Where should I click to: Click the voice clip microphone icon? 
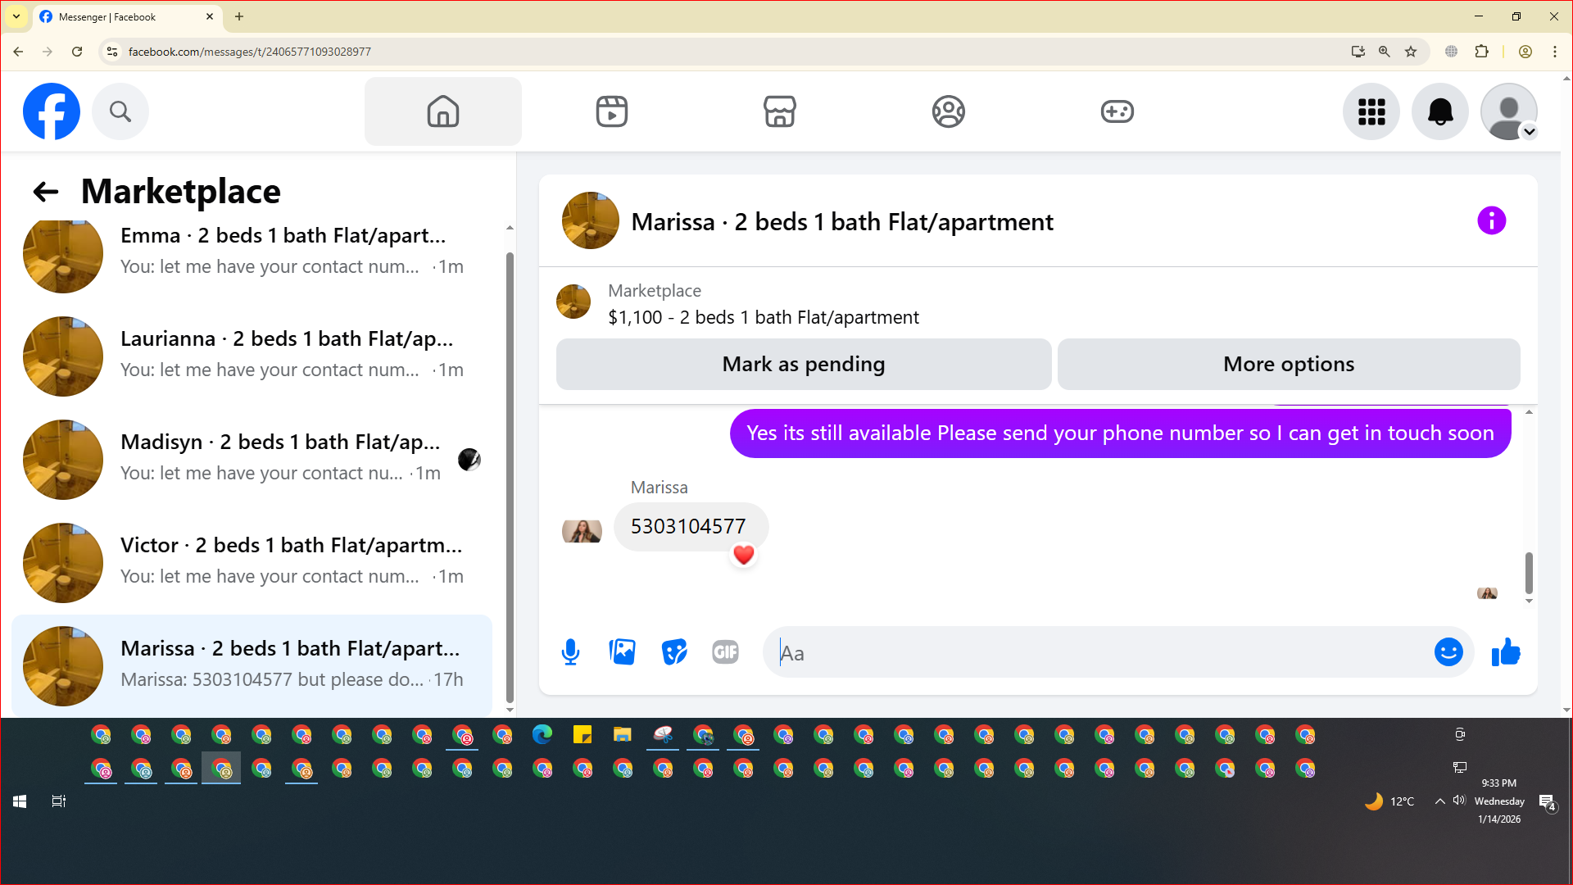point(570,652)
